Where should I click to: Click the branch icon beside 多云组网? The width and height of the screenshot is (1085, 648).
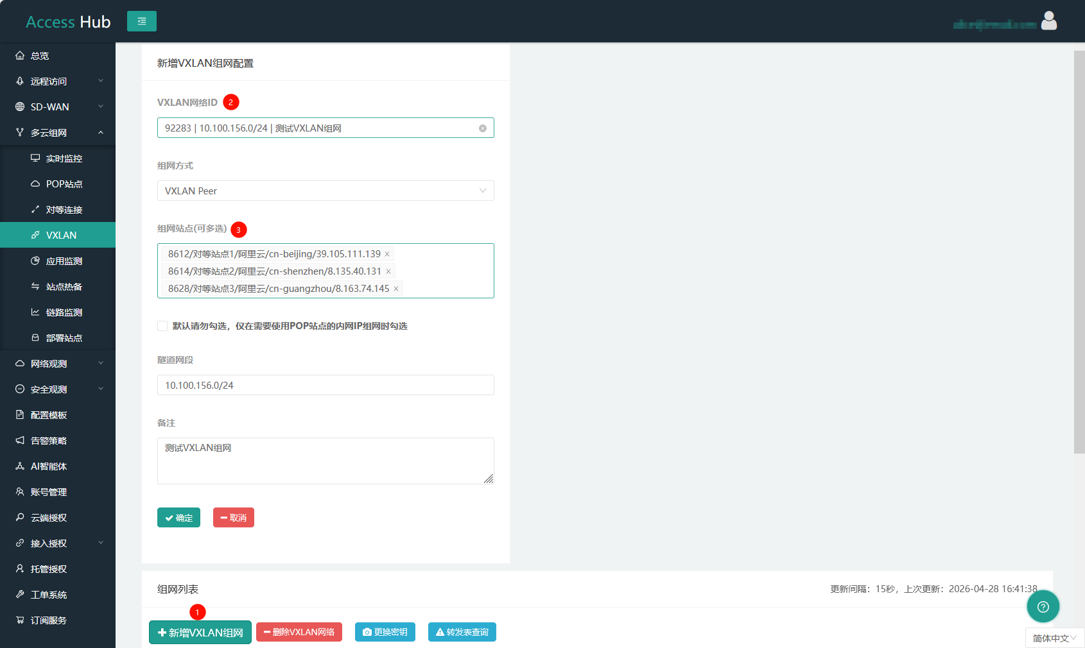click(20, 133)
